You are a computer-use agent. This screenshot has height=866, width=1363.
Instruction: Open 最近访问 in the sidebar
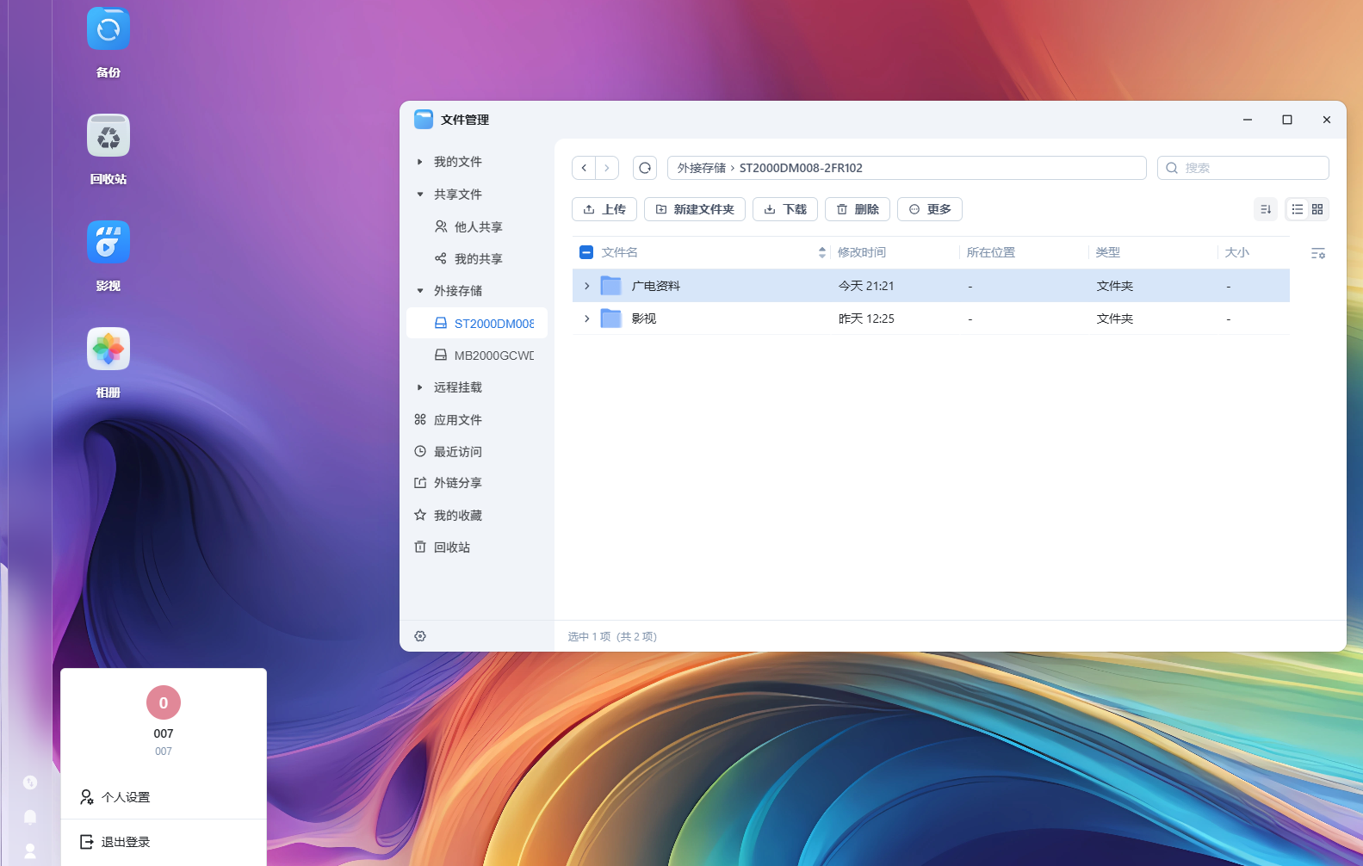[457, 452]
